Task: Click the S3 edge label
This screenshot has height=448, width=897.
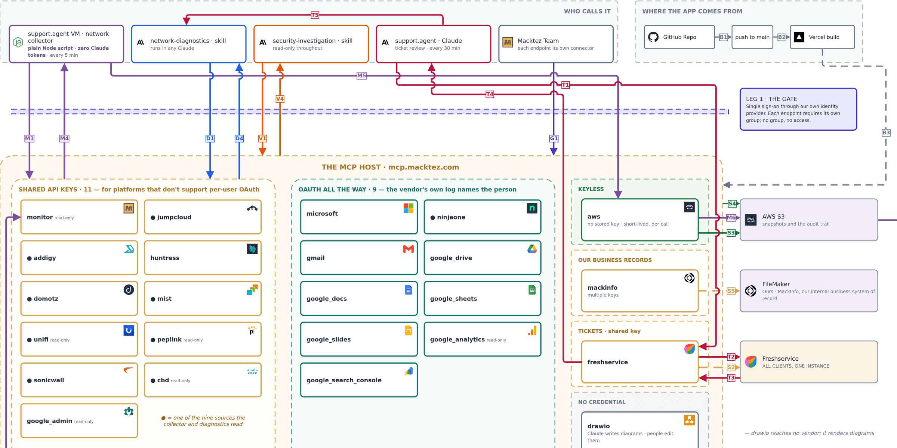Action: coord(731,233)
